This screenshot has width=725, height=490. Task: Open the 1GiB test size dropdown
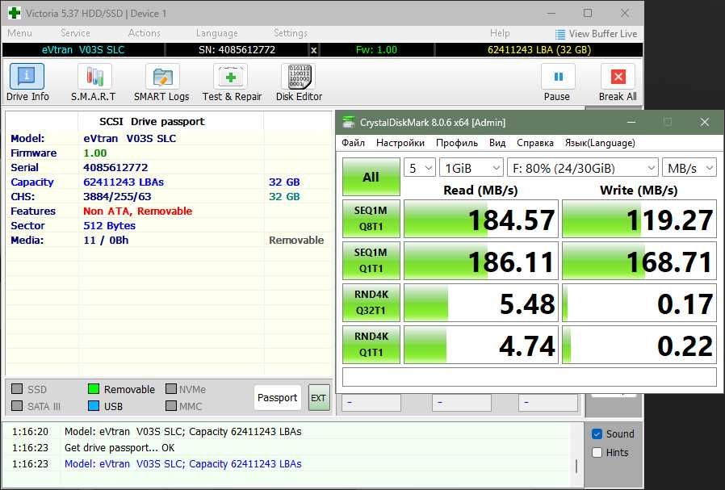[x=471, y=168]
